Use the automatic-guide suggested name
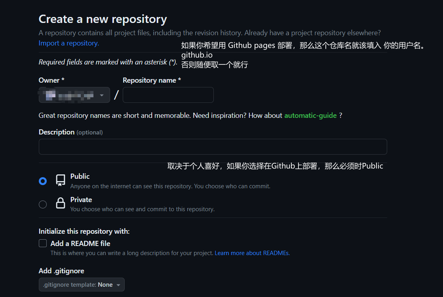 (x=310, y=115)
